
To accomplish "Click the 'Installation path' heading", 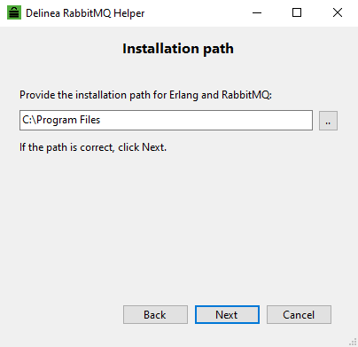I will click(x=178, y=49).
